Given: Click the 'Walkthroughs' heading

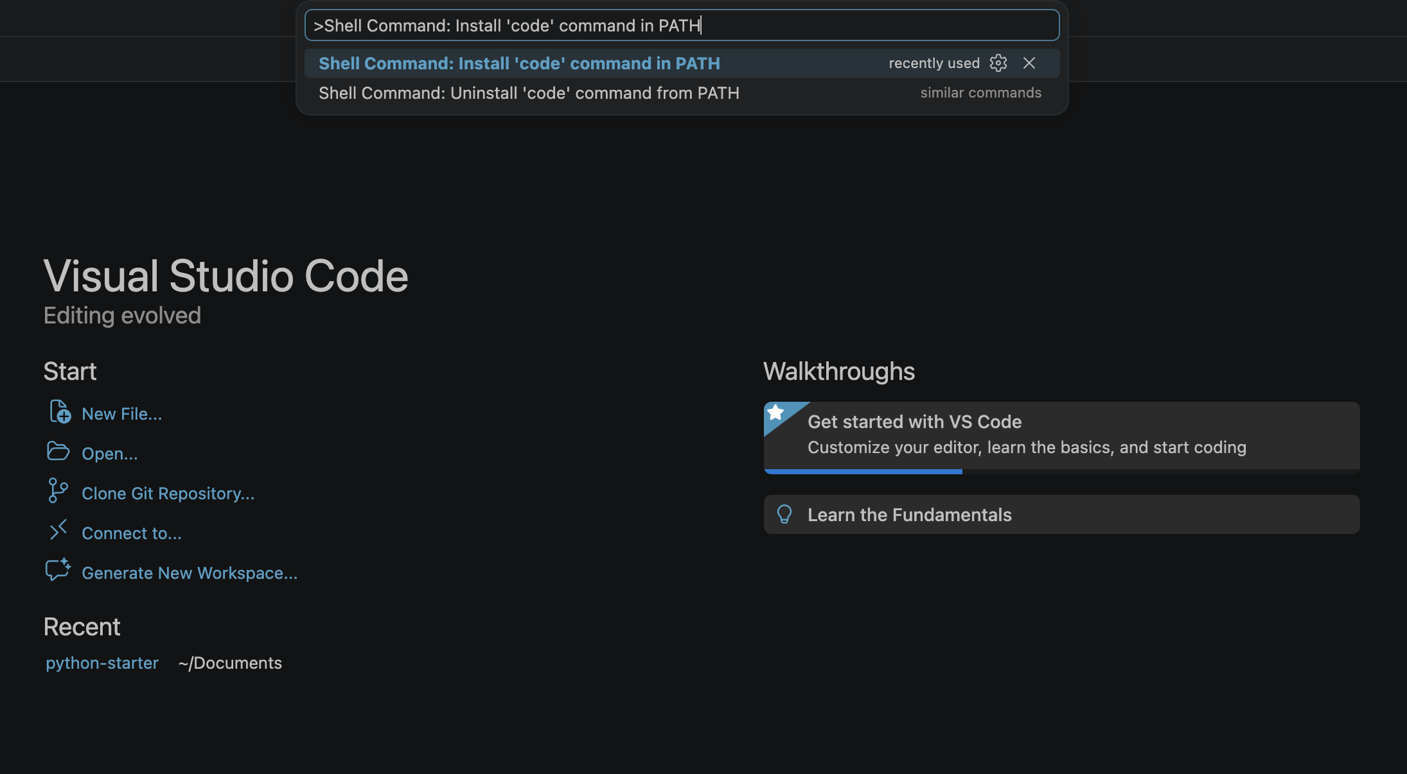Looking at the screenshot, I should pyautogui.click(x=839, y=372).
